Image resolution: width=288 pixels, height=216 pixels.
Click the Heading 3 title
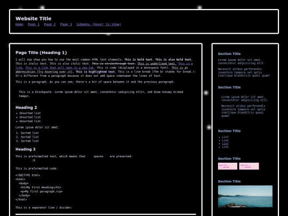click(x=26, y=149)
